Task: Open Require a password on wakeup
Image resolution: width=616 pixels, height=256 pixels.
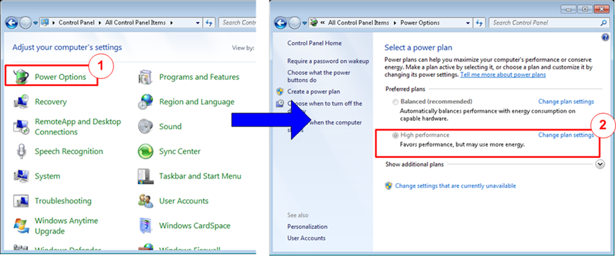Action: tap(328, 61)
